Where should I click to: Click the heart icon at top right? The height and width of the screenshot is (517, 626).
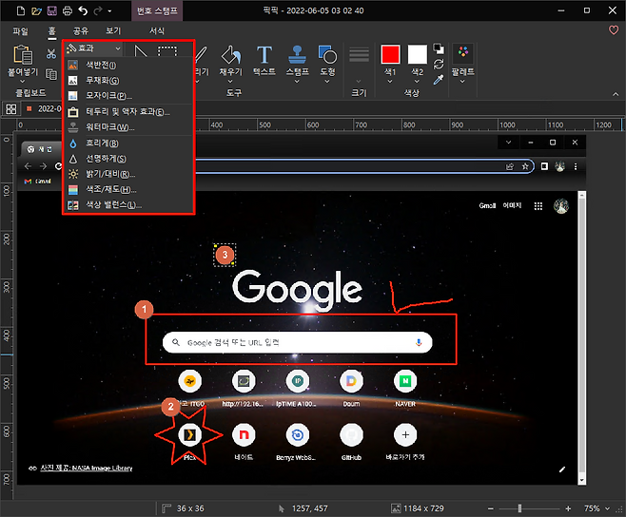614,30
